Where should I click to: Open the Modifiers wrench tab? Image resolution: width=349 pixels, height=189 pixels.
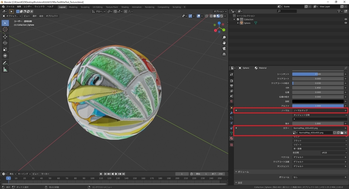(232, 113)
